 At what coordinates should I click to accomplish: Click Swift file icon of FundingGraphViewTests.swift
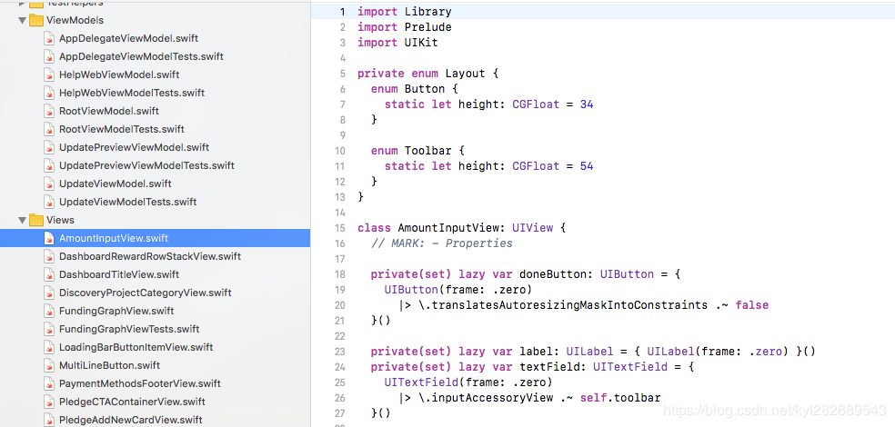(x=50, y=330)
